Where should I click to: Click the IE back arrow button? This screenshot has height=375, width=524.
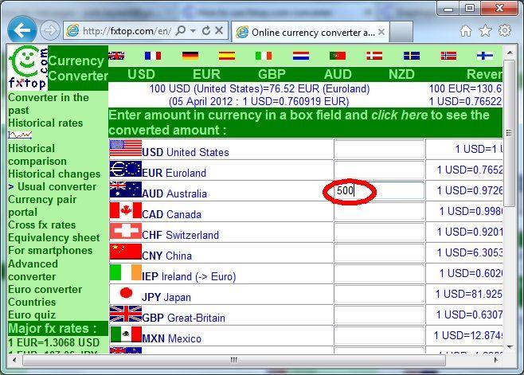(23, 30)
